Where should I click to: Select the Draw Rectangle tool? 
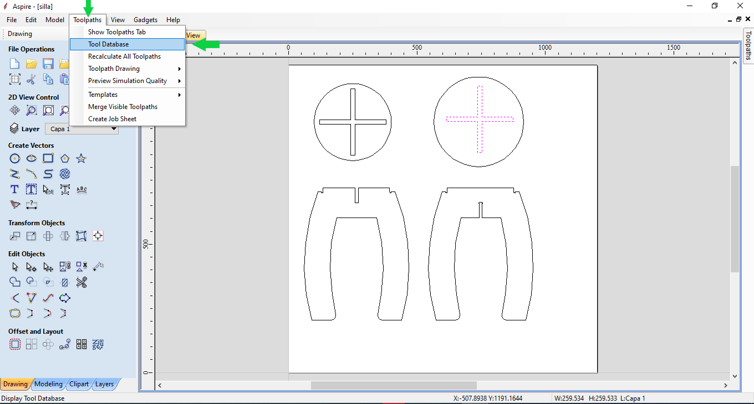pos(48,159)
